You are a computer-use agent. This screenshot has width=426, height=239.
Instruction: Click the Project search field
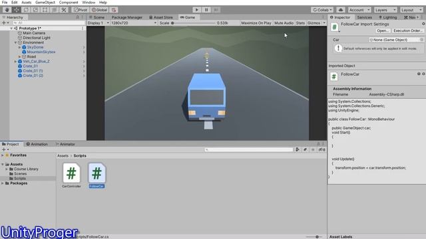[x=249, y=149]
